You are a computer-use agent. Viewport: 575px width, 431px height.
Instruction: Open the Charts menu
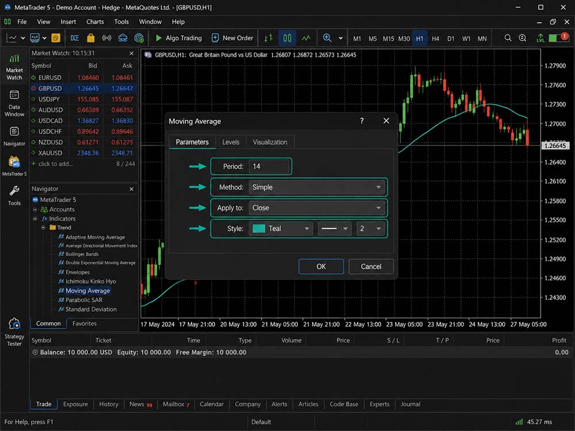95,22
